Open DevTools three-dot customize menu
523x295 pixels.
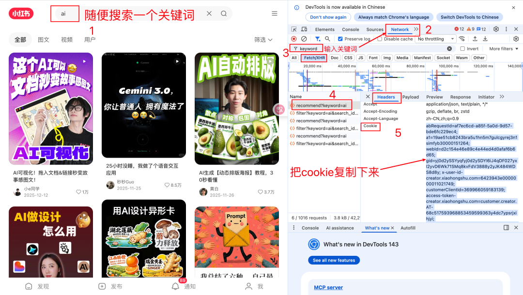click(506, 29)
